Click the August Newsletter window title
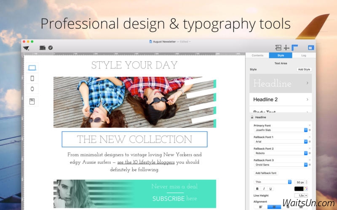 (164, 42)
